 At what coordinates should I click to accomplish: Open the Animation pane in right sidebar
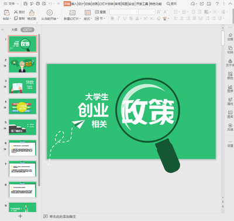click(x=230, y=36)
